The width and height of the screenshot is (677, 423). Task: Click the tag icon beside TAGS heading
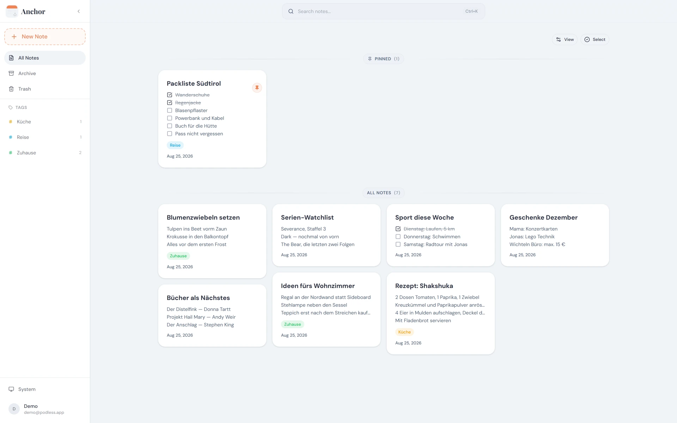11,108
